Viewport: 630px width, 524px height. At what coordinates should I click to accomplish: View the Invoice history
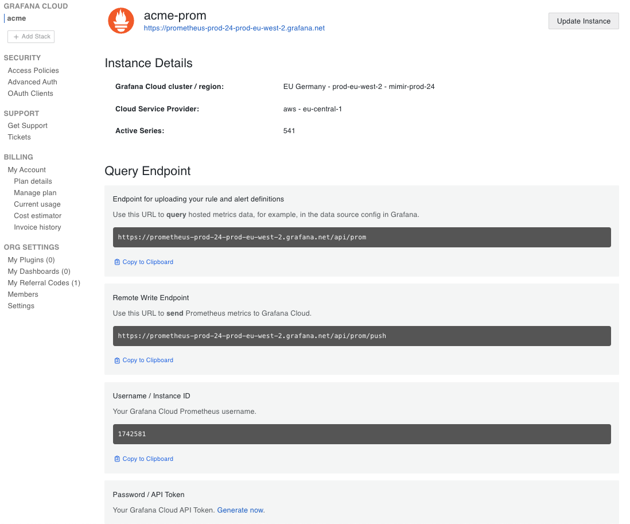coord(37,227)
